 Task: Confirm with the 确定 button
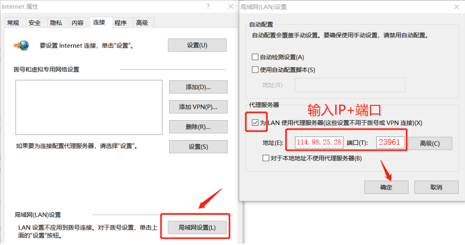click(x=386, y=187)
